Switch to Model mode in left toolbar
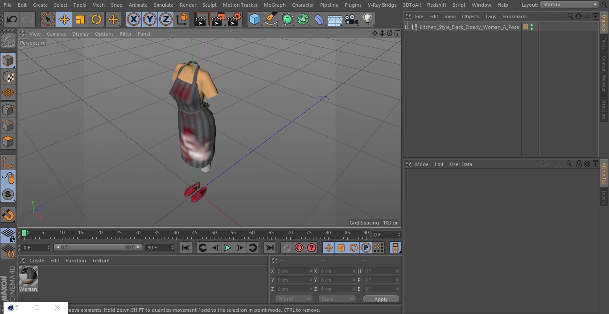 [8, 61]
